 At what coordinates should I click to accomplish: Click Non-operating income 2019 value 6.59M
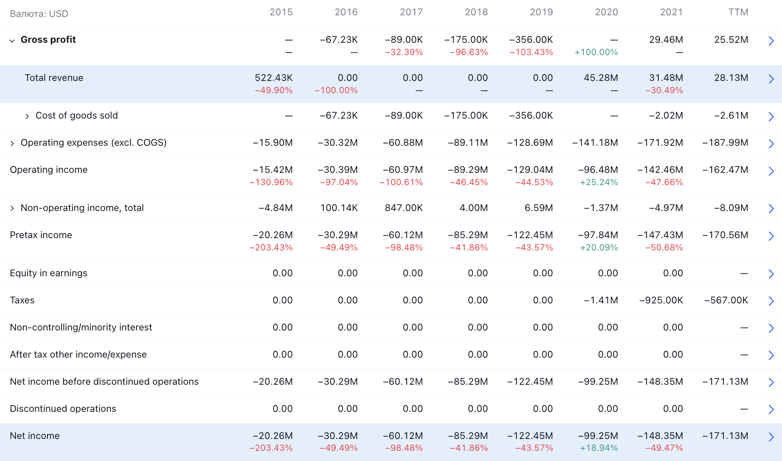tap(539, 208)
